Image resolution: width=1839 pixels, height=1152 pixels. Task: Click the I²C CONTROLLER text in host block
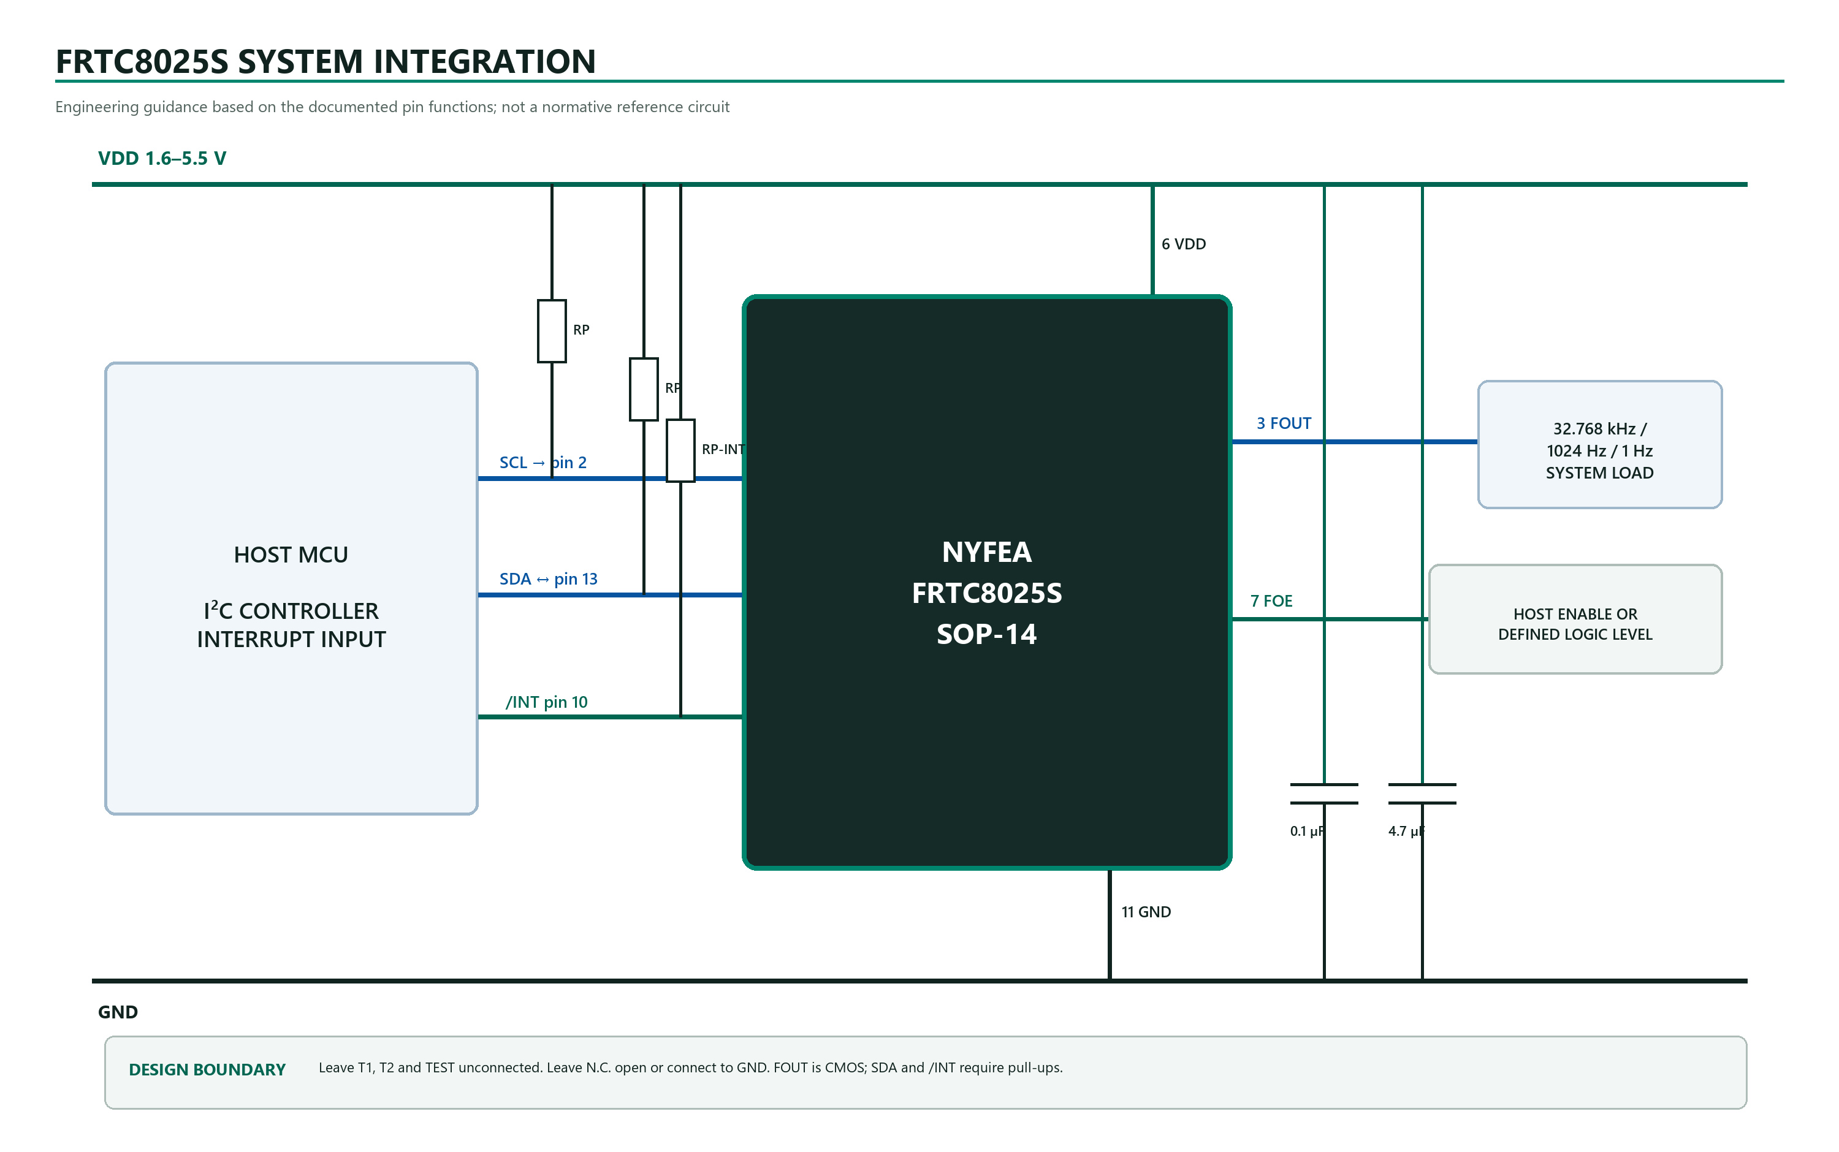point(291,610)
